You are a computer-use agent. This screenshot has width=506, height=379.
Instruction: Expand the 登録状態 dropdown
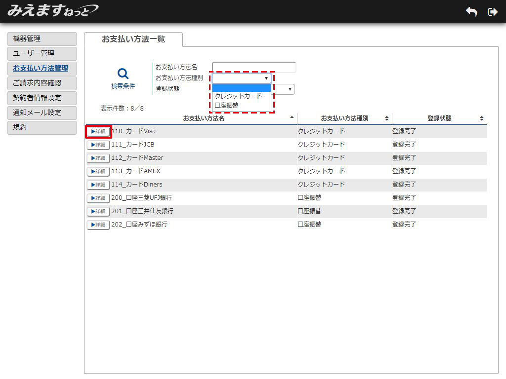(290, 89)
